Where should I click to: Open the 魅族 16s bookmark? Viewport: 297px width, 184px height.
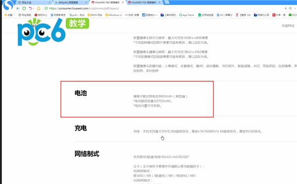coord(243,15)
